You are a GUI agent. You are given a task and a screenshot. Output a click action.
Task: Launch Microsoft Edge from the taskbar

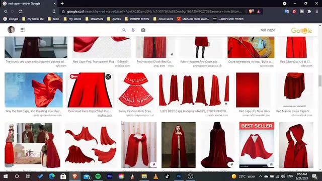(52, 176)
